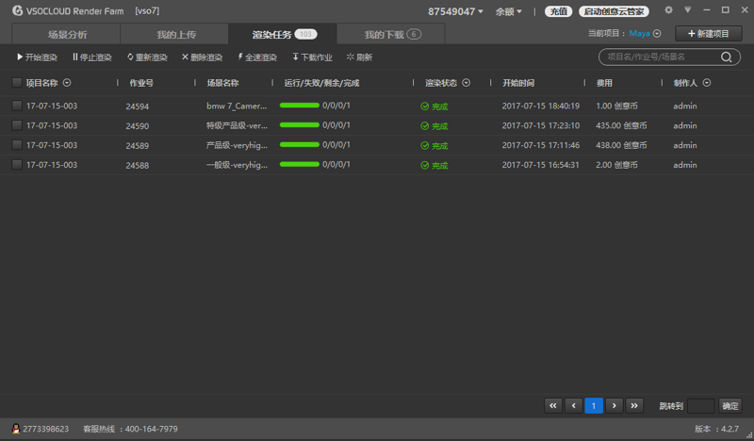Delete render with 删除渲染
Viewport: 754px width, 441px height.
pyautogui.click(x=202, y=57)
